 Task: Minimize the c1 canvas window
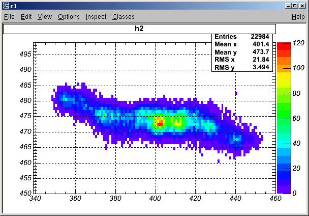pos(288,6)
